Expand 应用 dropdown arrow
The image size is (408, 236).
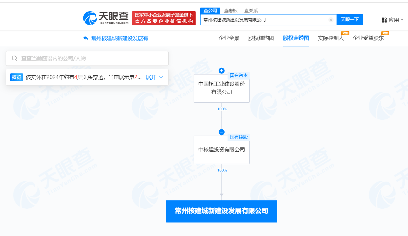[402, 20]
